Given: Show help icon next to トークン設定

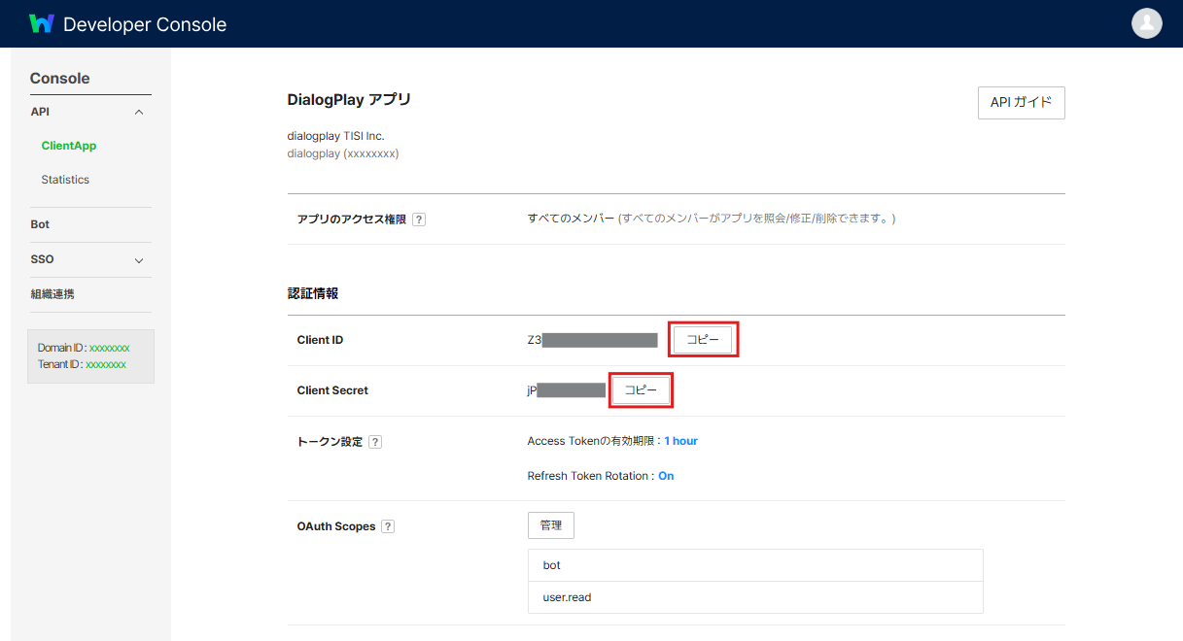Looking at the screenshot, I should (375, 442).
